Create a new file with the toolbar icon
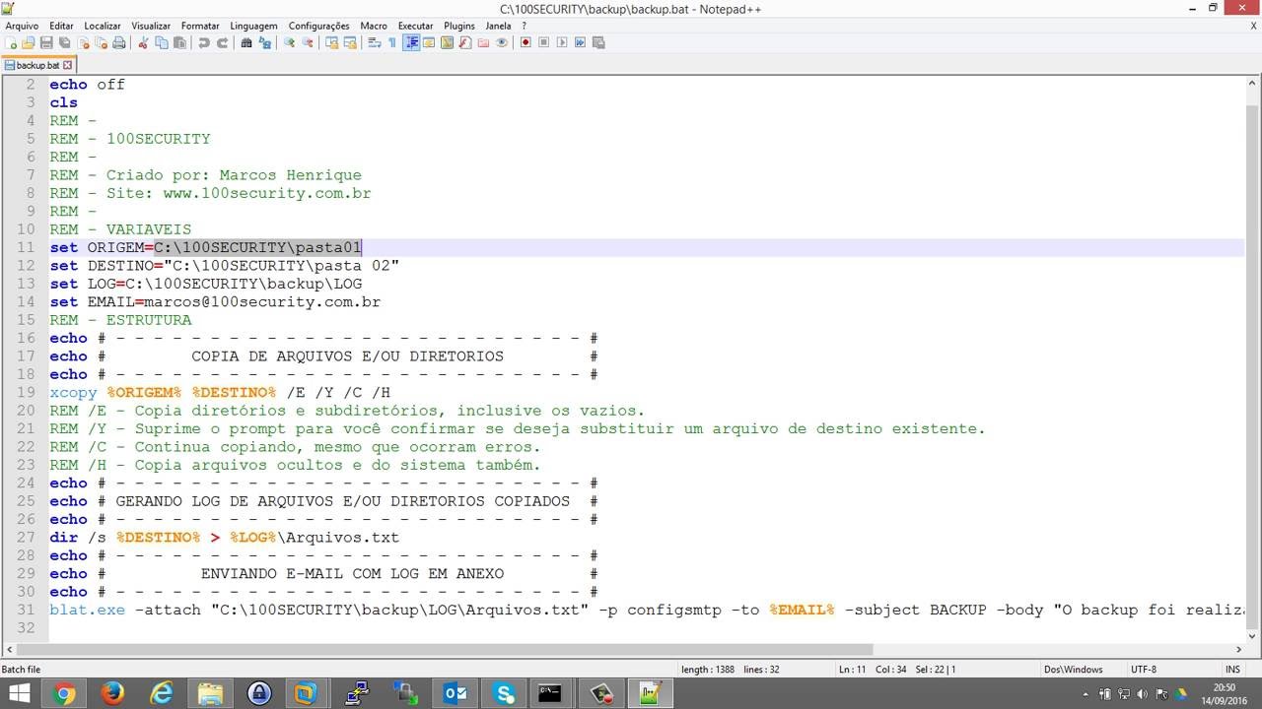The image size is (1262, 709). pyautogui.click(x=11, y=43)
